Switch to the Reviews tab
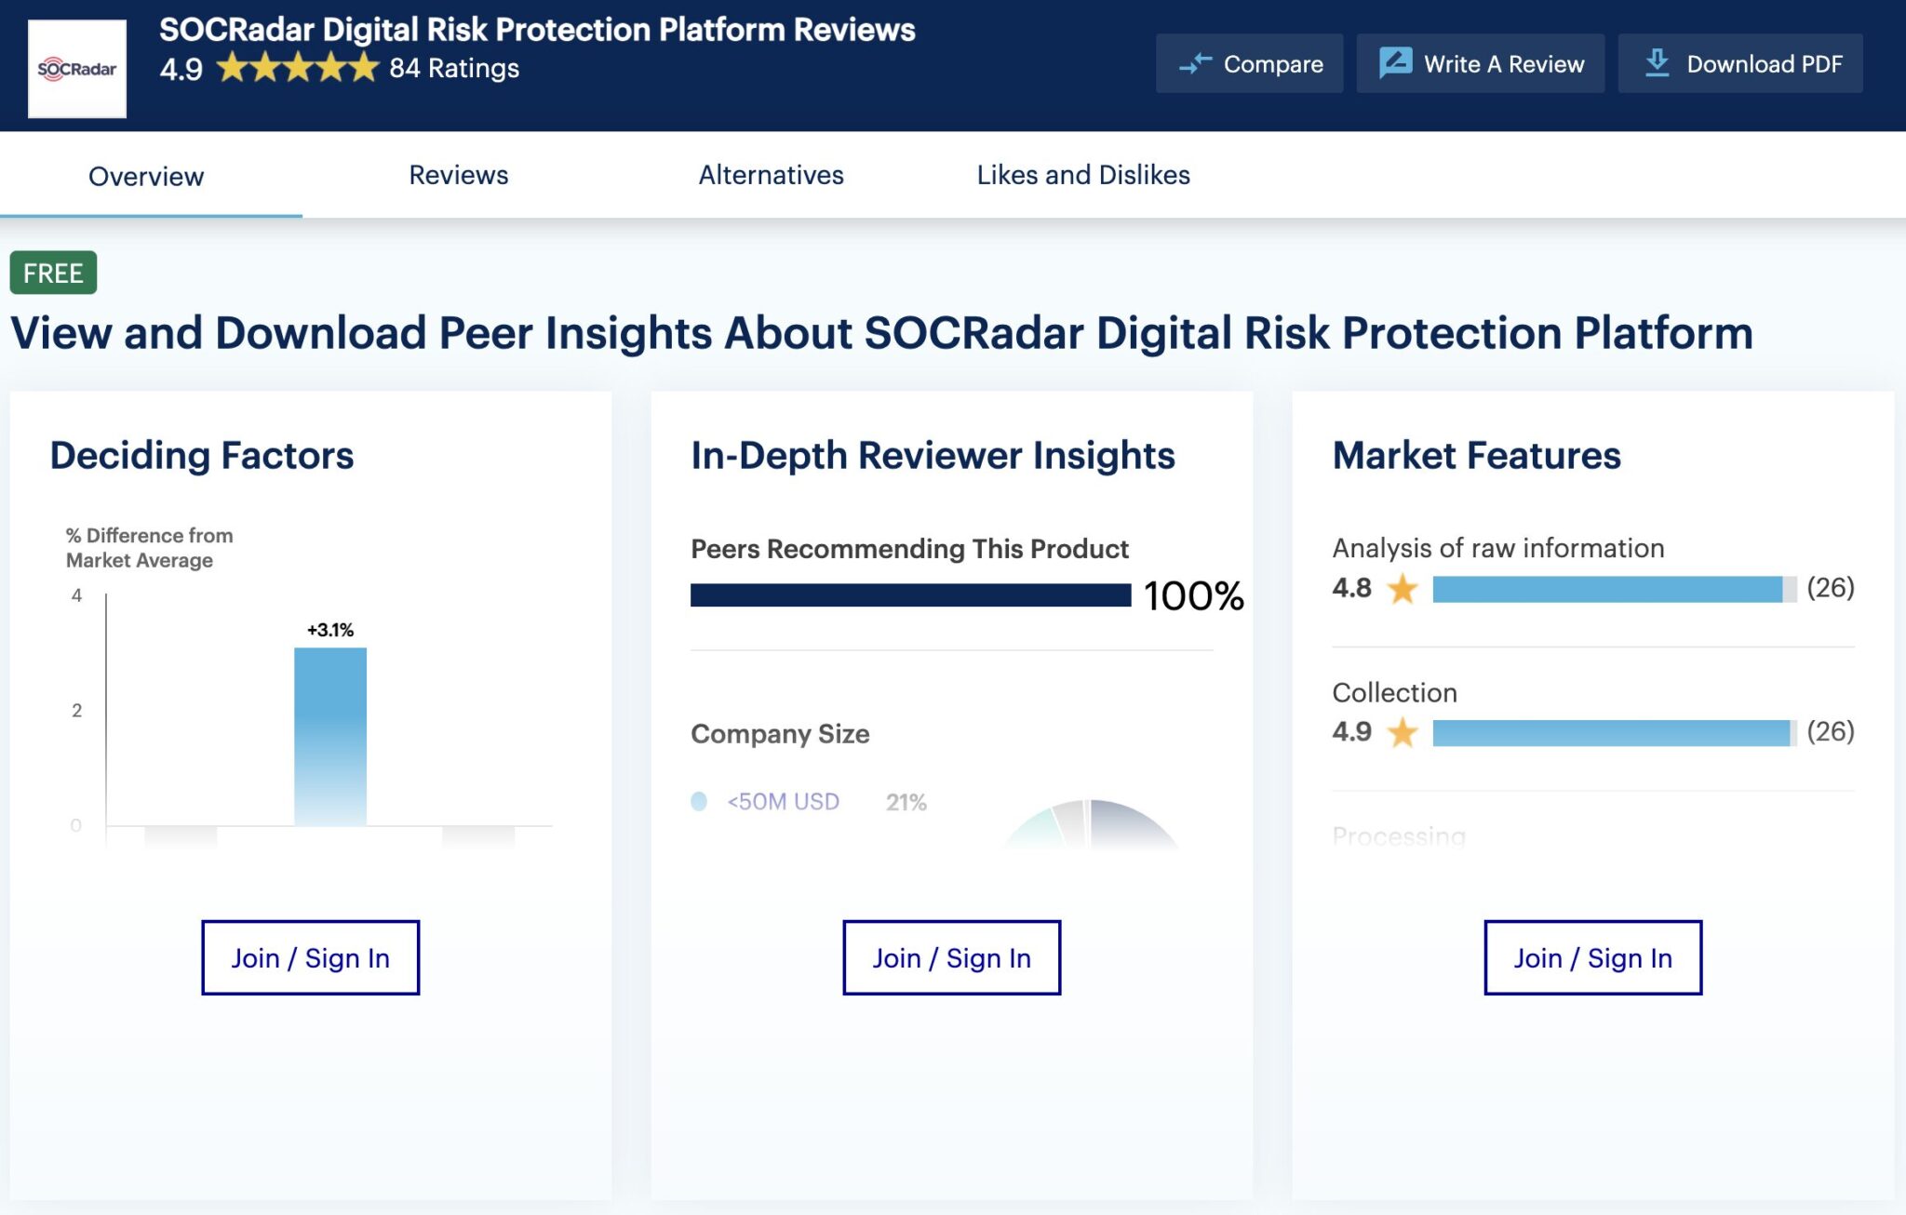The width and height of the screenshot is (1906, 1215). pyautogui.click(x=458, y=175)
